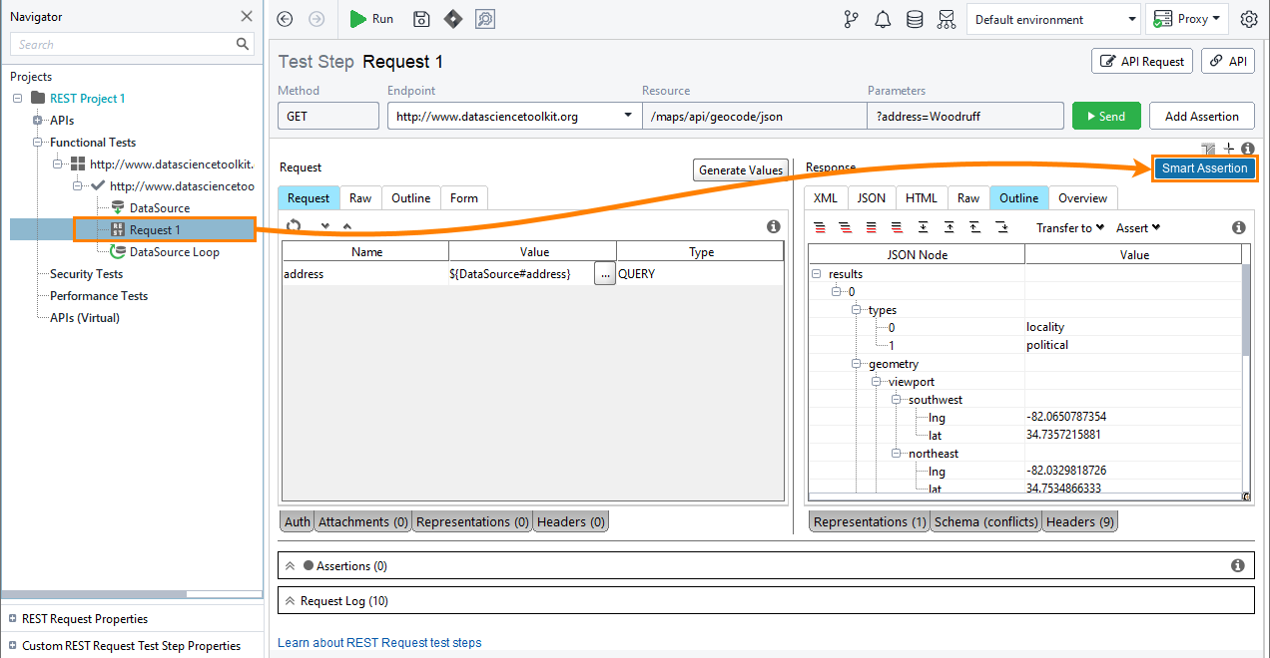Open the Default environment dropdown

click(1053, 19)
